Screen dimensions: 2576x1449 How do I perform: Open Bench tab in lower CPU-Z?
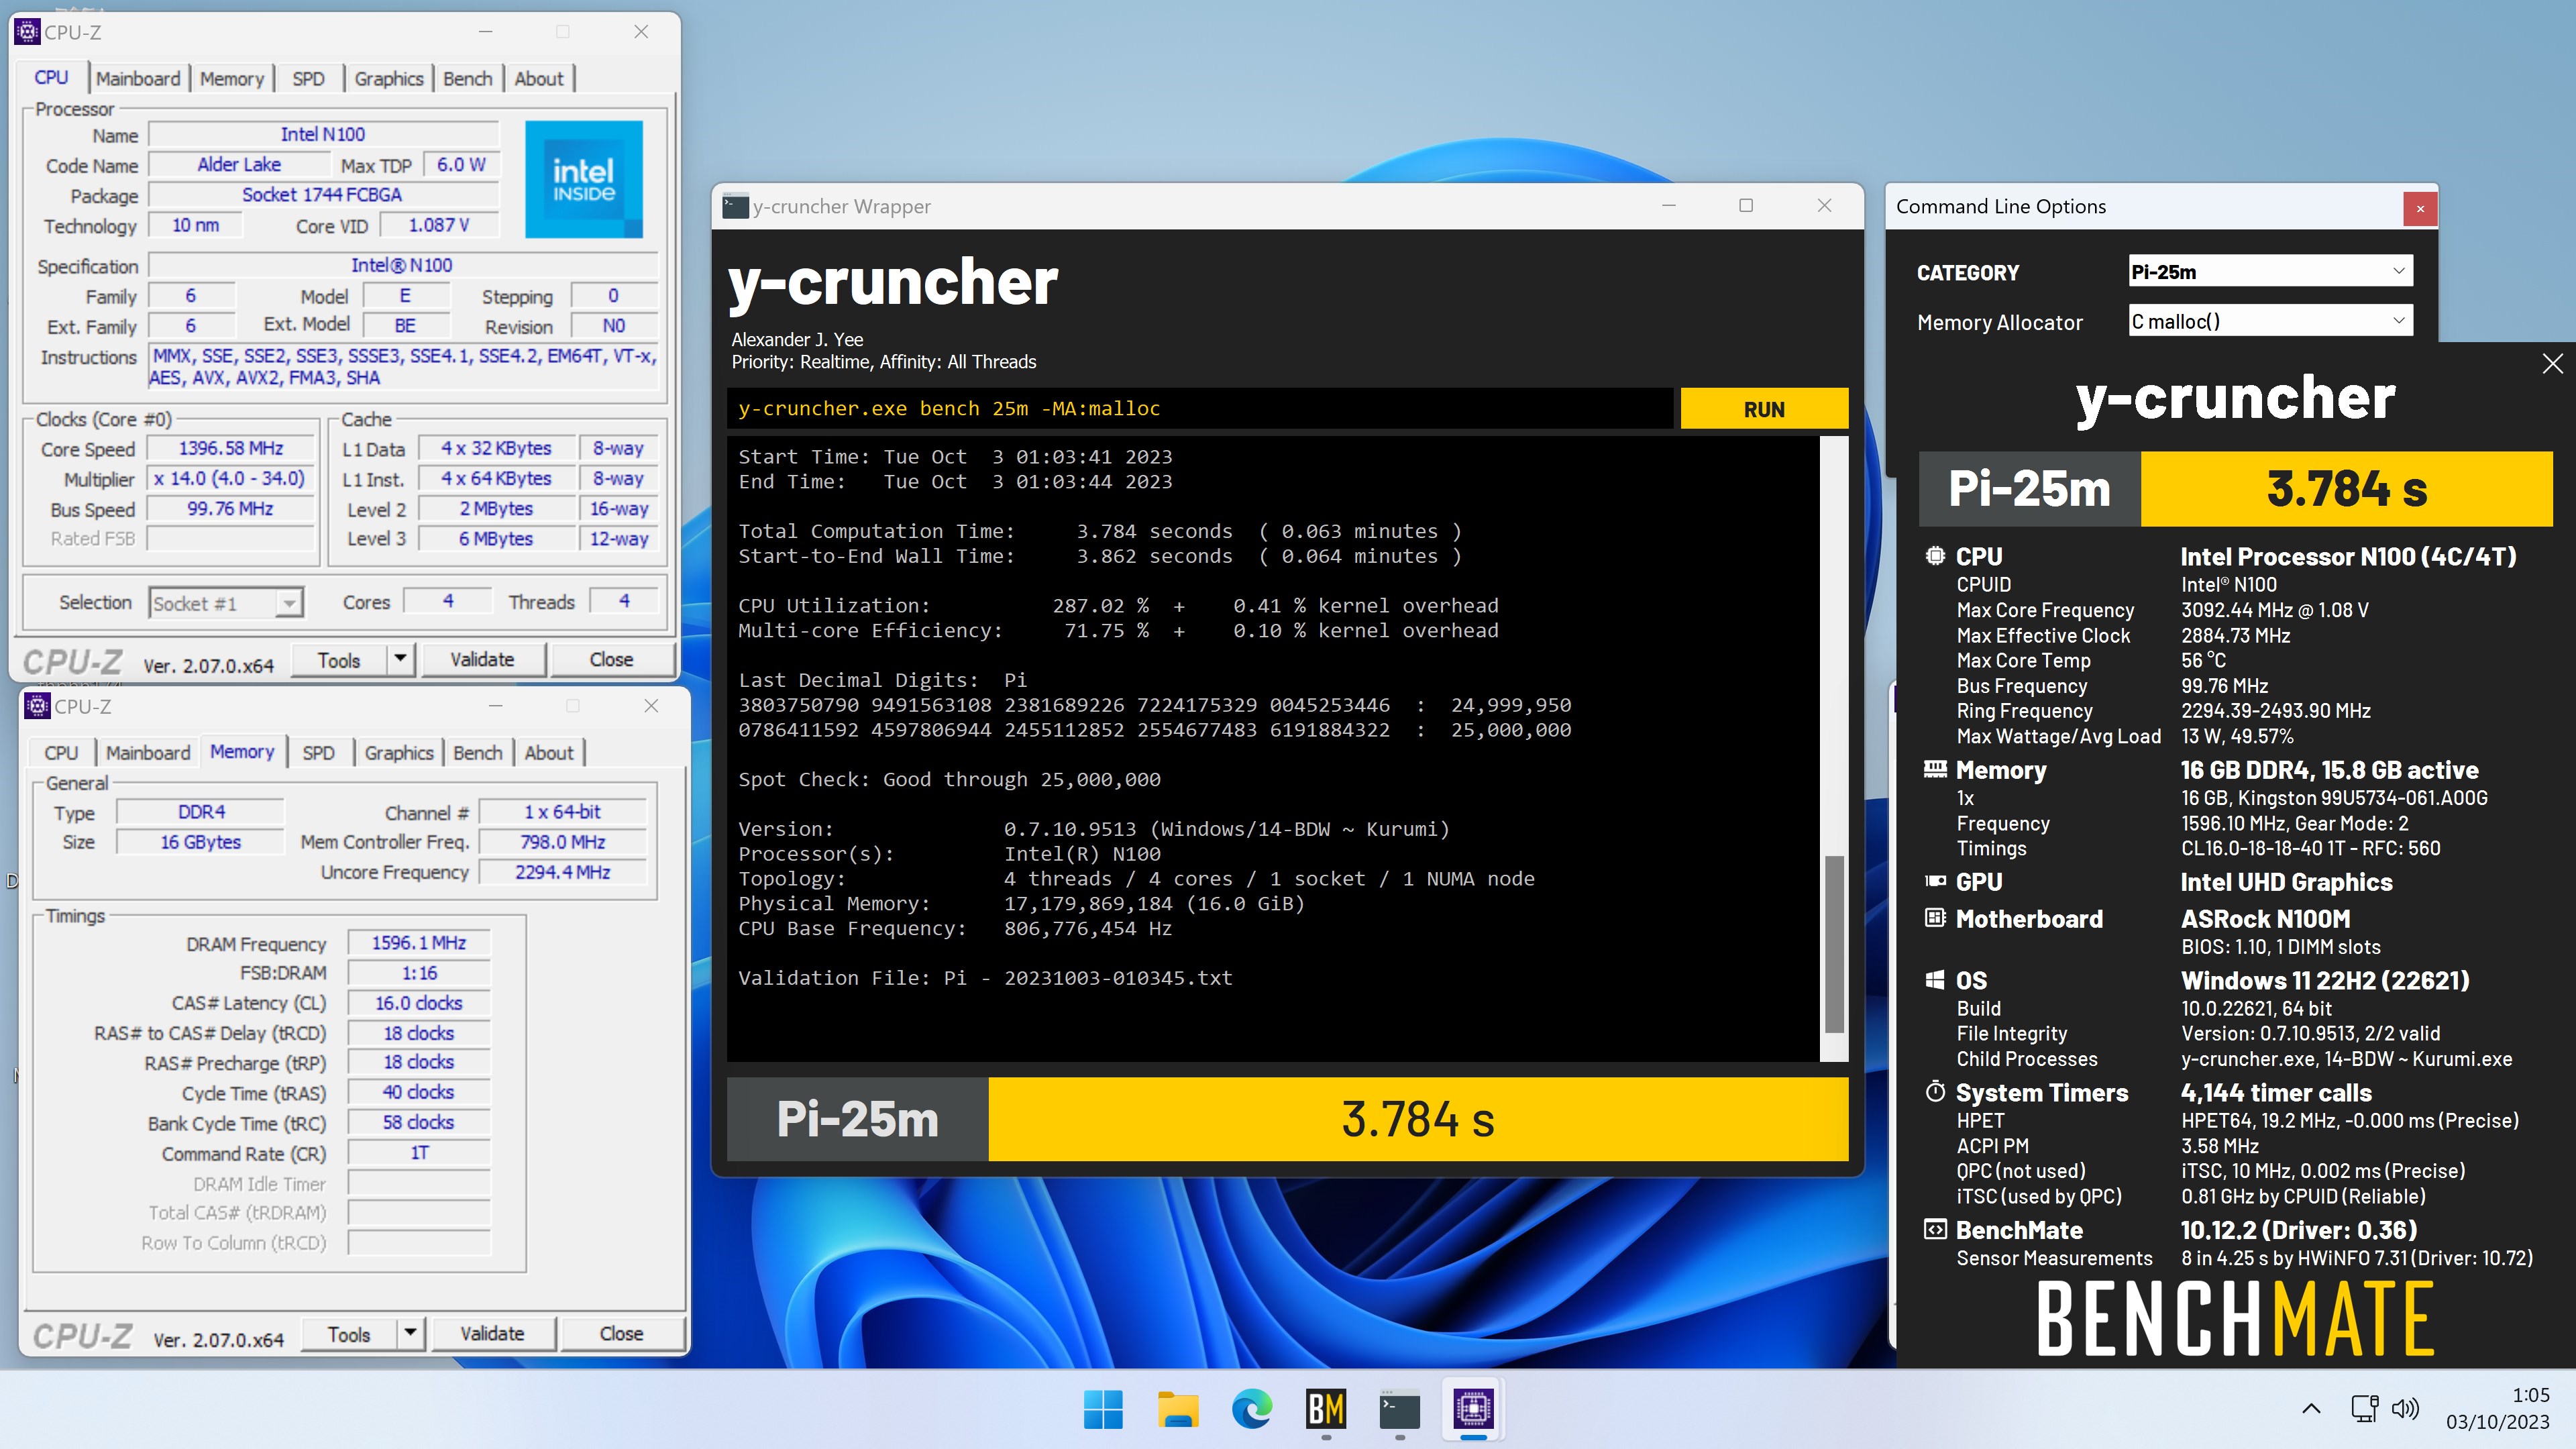pos(477,753)
